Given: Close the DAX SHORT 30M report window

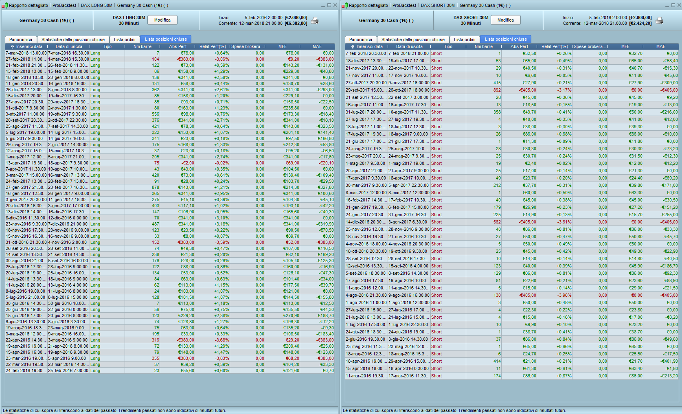Looking at the screenshot, I should 678,5.
